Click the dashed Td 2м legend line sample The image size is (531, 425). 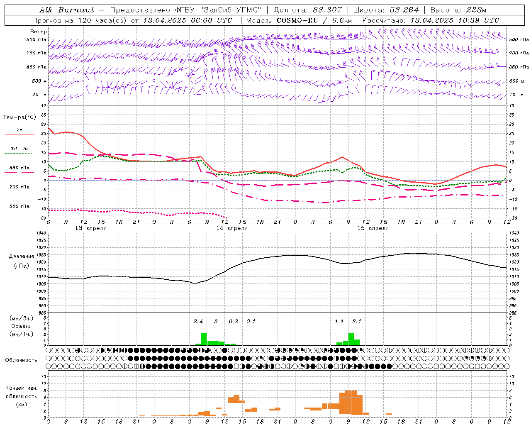click(19, 153)
